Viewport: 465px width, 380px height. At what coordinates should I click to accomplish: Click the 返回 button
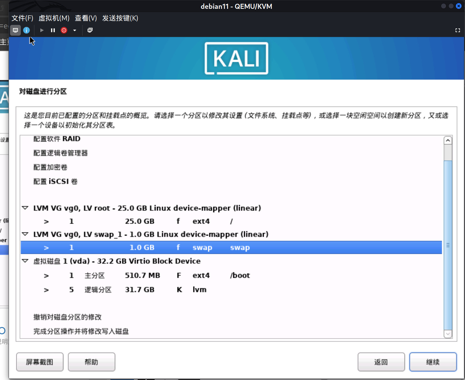coord(381,362)
